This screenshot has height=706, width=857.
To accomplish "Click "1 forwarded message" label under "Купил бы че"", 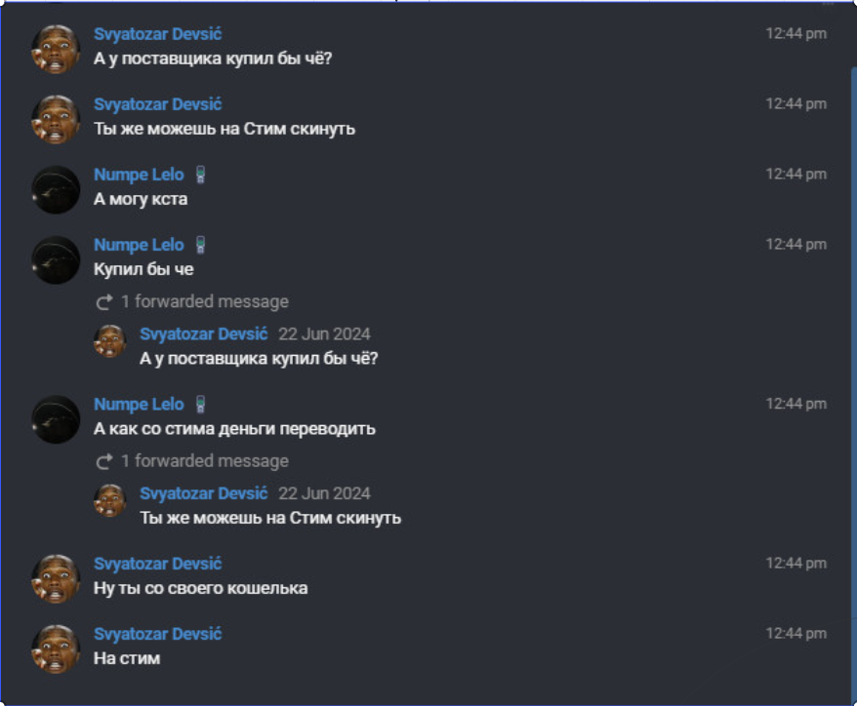I will point(204,301).
